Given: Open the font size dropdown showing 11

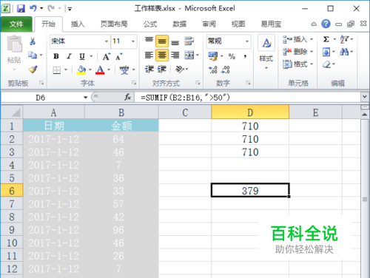Looking at the screenshot, I should (133, 41).
